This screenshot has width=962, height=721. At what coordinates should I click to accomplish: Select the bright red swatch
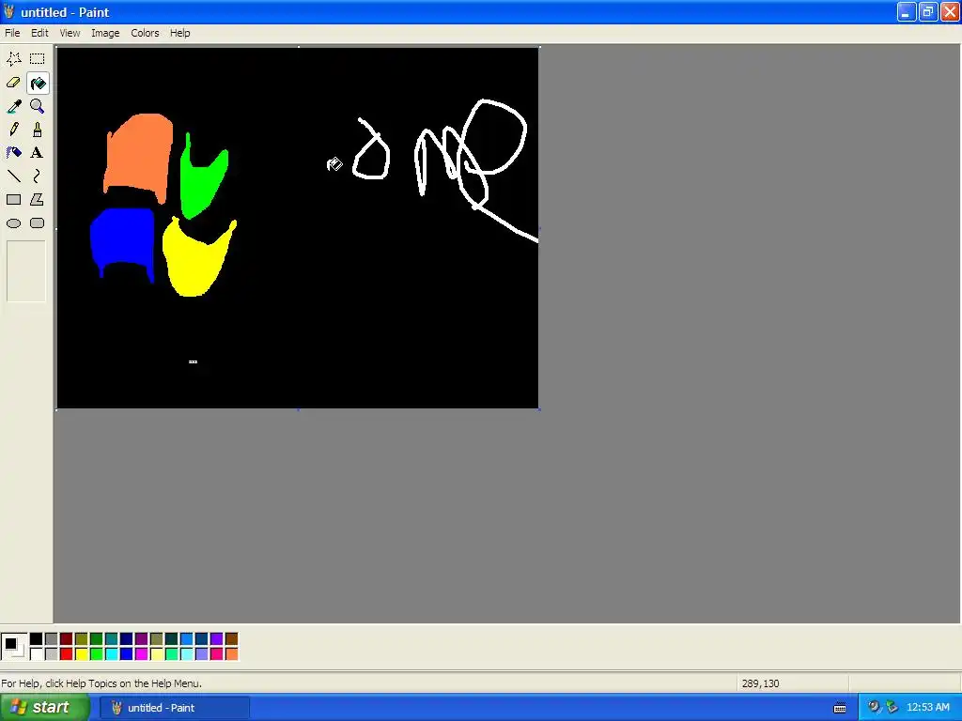pyautogui.click(x=67, y=654)
